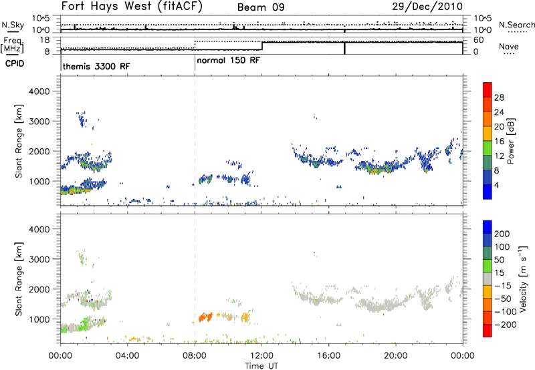The height and width of the screenshot is (370, 535).
Task: Click the "Velocity [m s⁻¹]" color bar label
Action: tap(523, 279)
